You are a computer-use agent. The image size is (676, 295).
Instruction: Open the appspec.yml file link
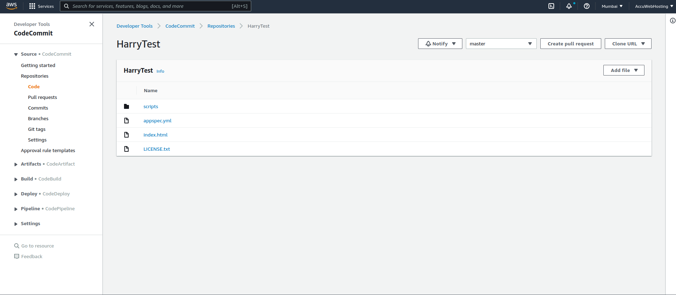click(x=157, y=121)
